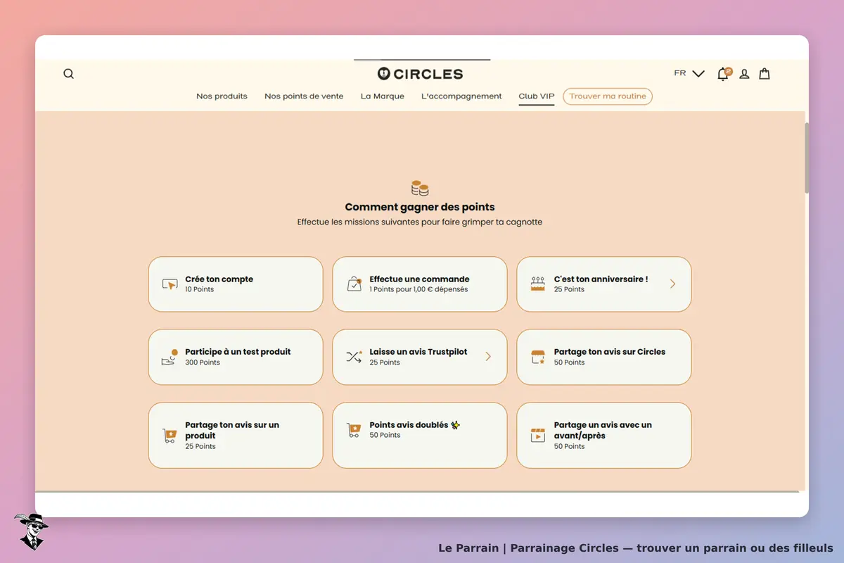
Task: Click the text '1 Points pour 1,00 € dépensés'
Action: [418, 289]
